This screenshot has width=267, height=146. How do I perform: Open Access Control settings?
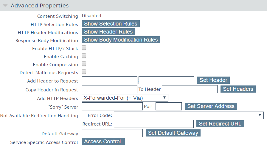(x=103, y=142)
